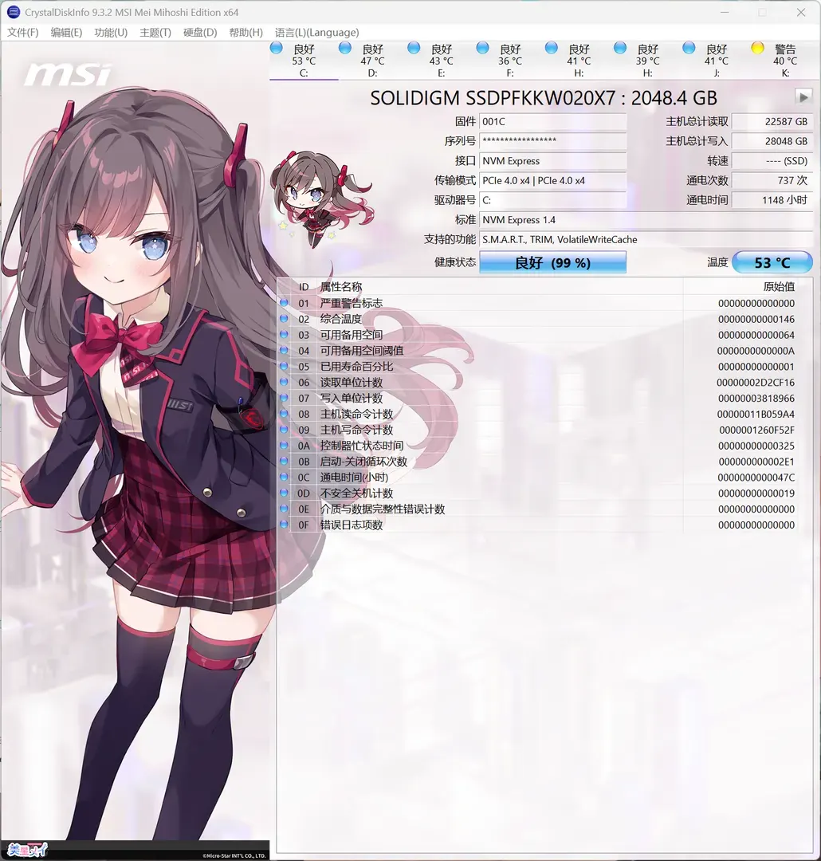This screenshot has width=821, height=861.
Task: Click status orb of row 01 严重警告标志
Action: tap(284, 303)
